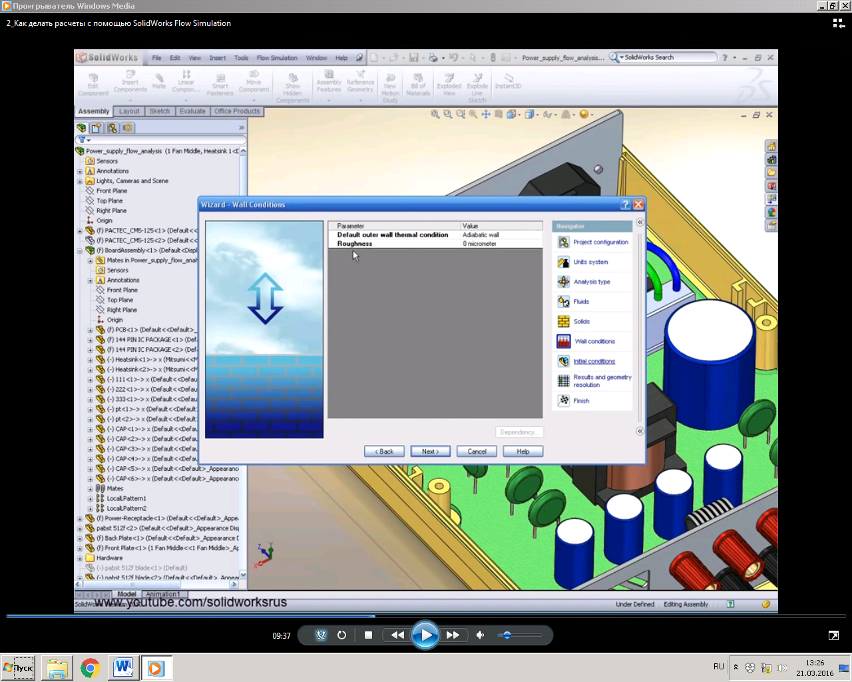Toggle shuffle mode in media player

[321, 635]
